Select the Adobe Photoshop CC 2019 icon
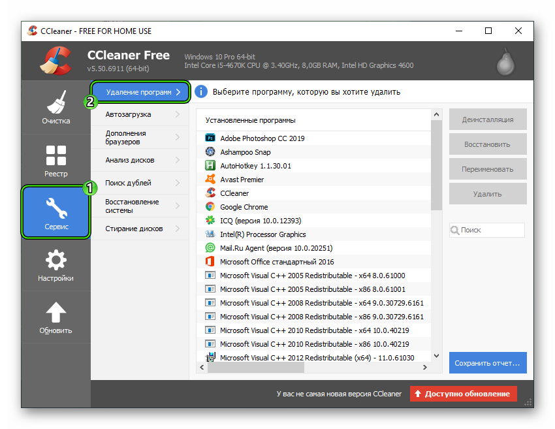Viewport: 555px width, 429px height. click(210, 138)
